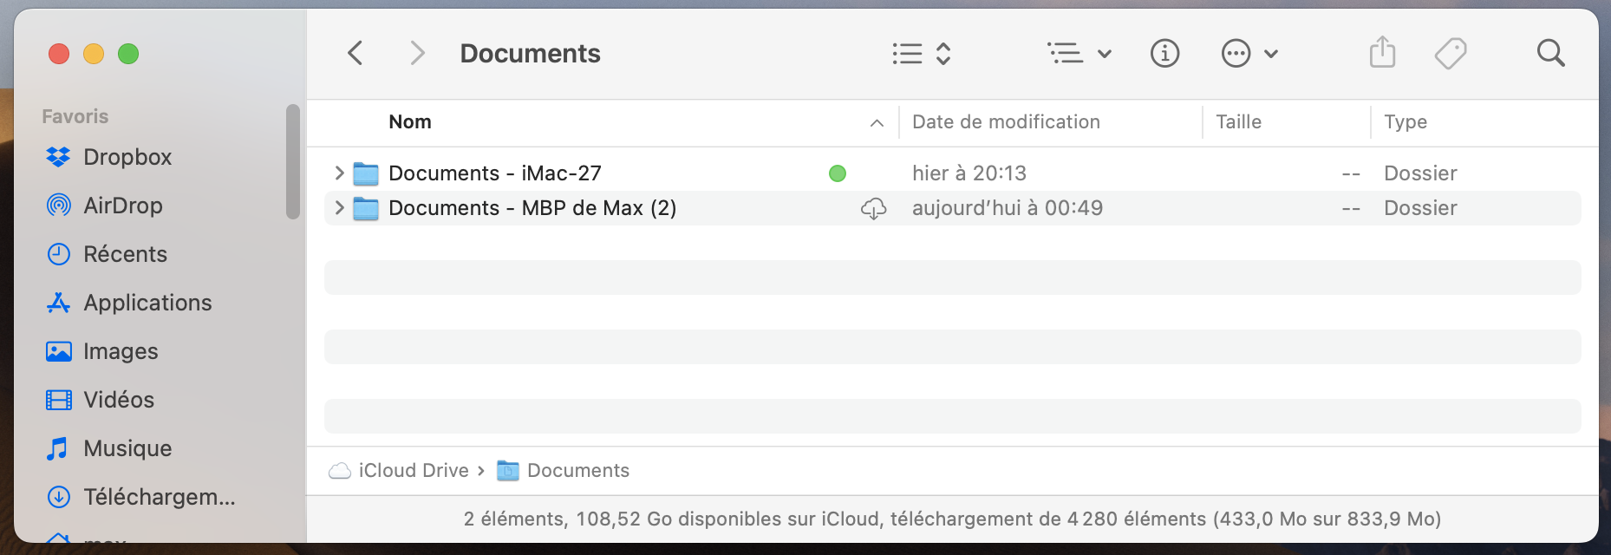Open the group-by options dropdown
The image size is (1611, 555).
tap(1079, 53)
